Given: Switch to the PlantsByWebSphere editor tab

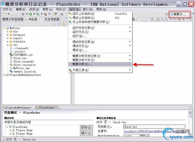Looking at the screenshot, I should 17,108.
